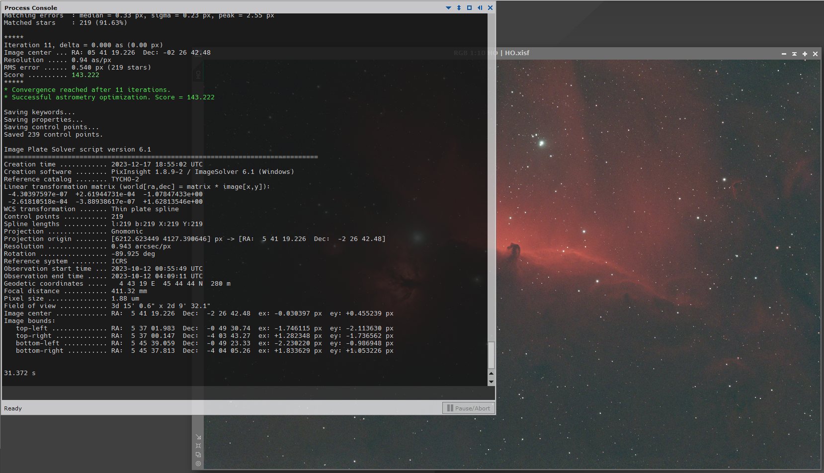
Task: Click the Process Console title label
Action: tap(31, 8)
